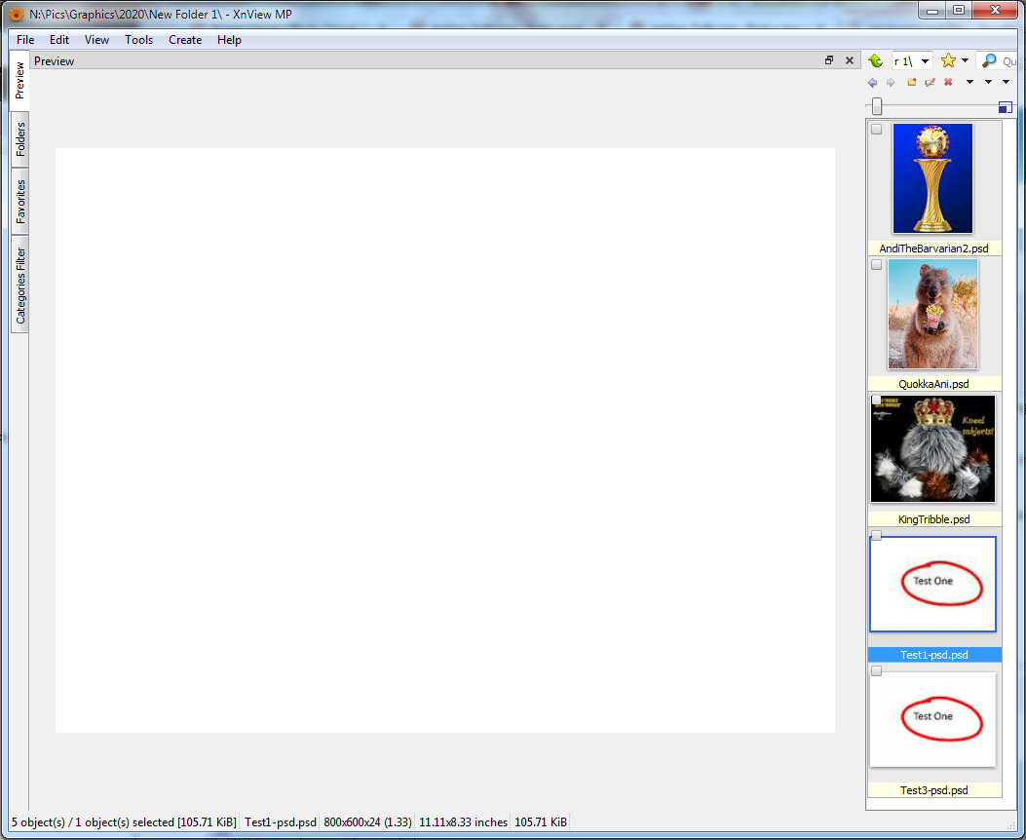The image size is (1026, 840).
Task: Switch to the Categories Filter side tab
Action: tap(20, 286)
